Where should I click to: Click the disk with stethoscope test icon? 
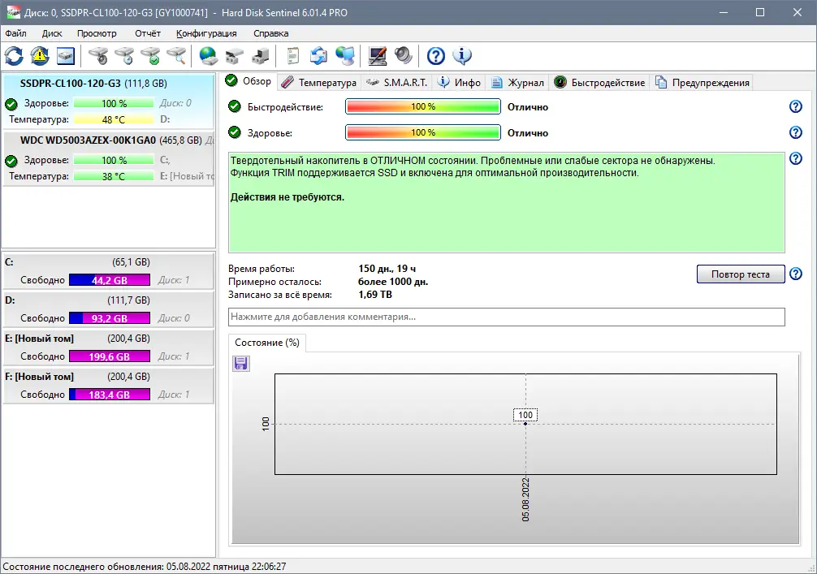(98, 56)
